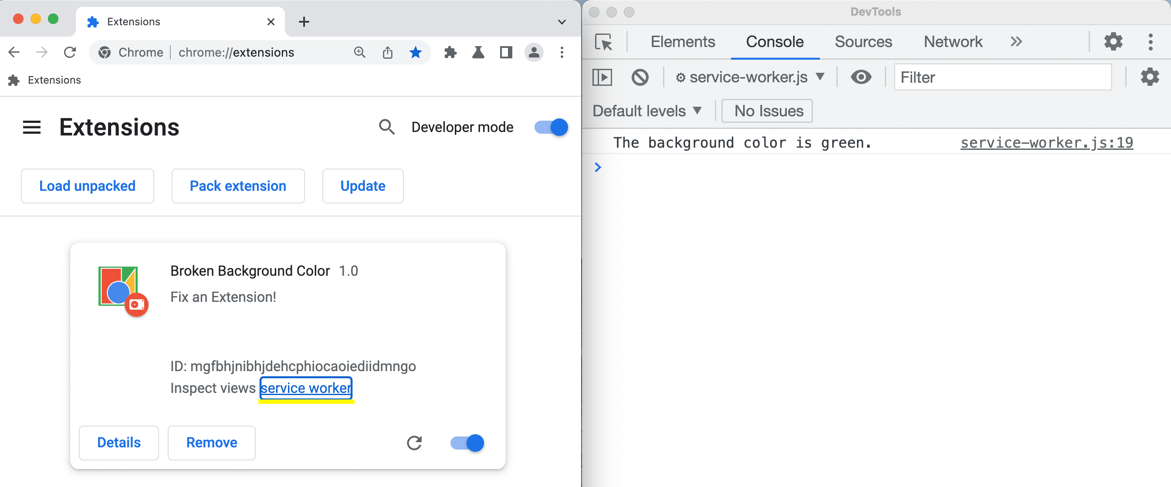Click the Filter input field in console
The height and width of the screenshot is (487, 1171).
point(1004,78)
